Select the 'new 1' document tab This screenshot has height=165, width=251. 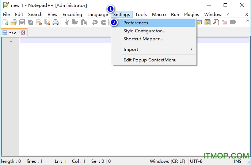pyautogui.click(x=14, y=32)
